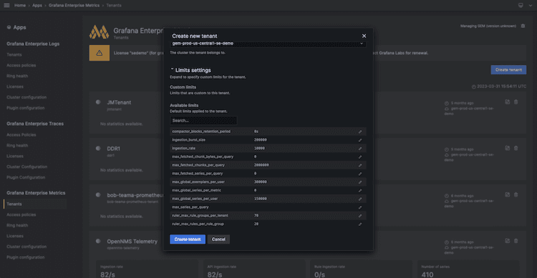Viewport: 537px width, 278px height.
Task: Edit the compactor_blocks_retention_period limit
Action: point(360,131)
